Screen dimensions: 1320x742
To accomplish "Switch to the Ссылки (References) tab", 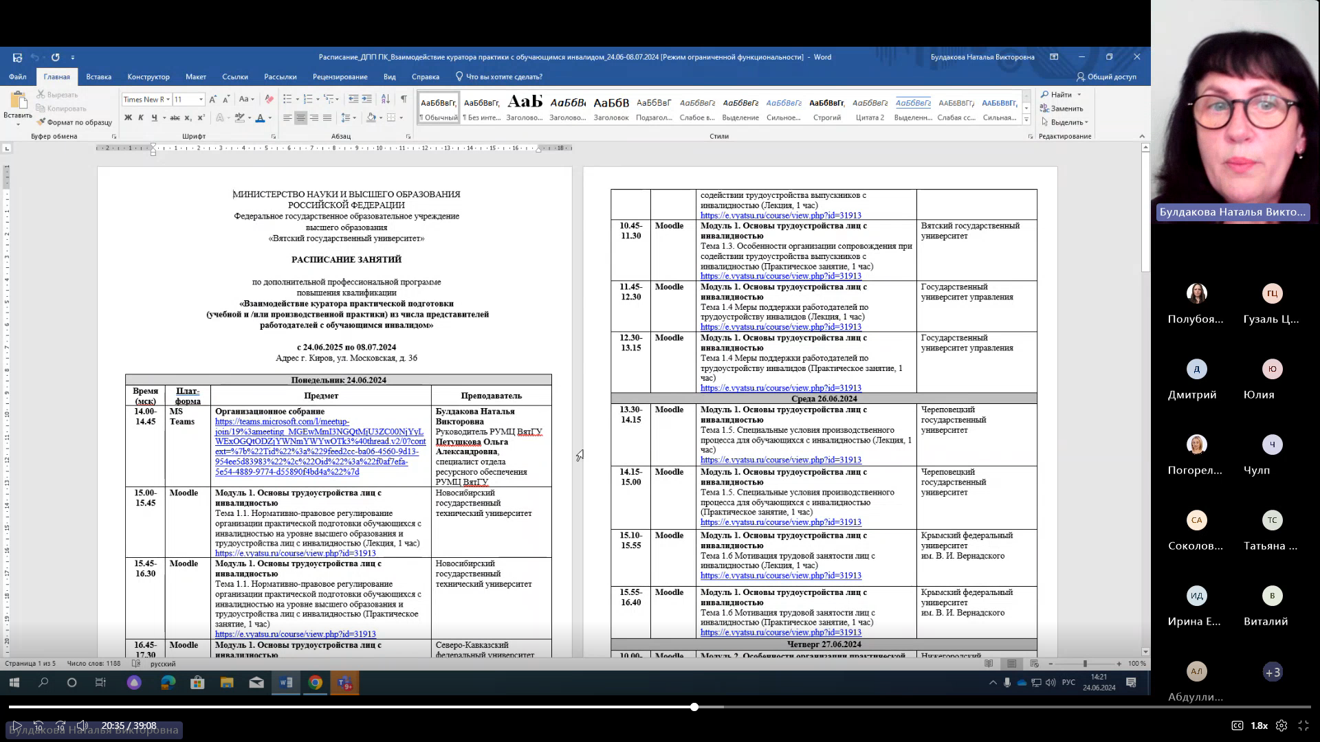I will 235,77.
